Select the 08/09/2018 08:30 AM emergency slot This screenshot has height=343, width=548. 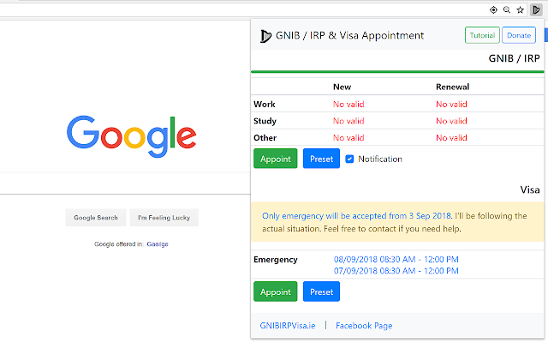click(x=396, y=259)
